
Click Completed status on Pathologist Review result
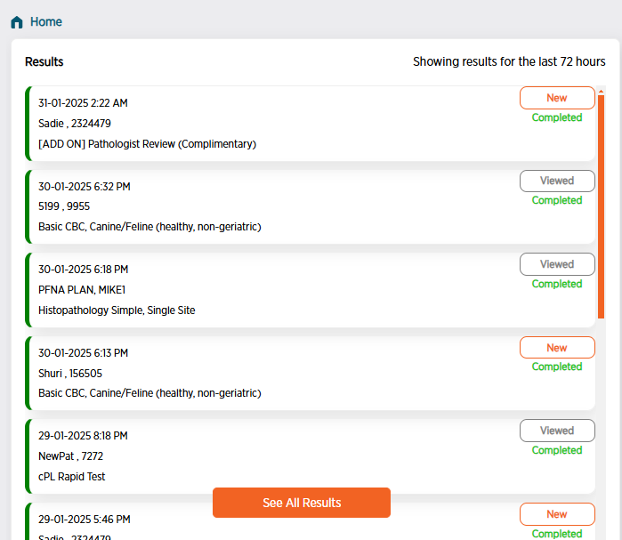pyautogui.click(x=557, y=117)
